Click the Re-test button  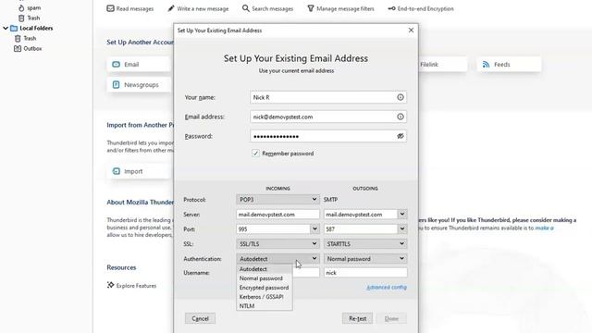[x=357, y=318]
